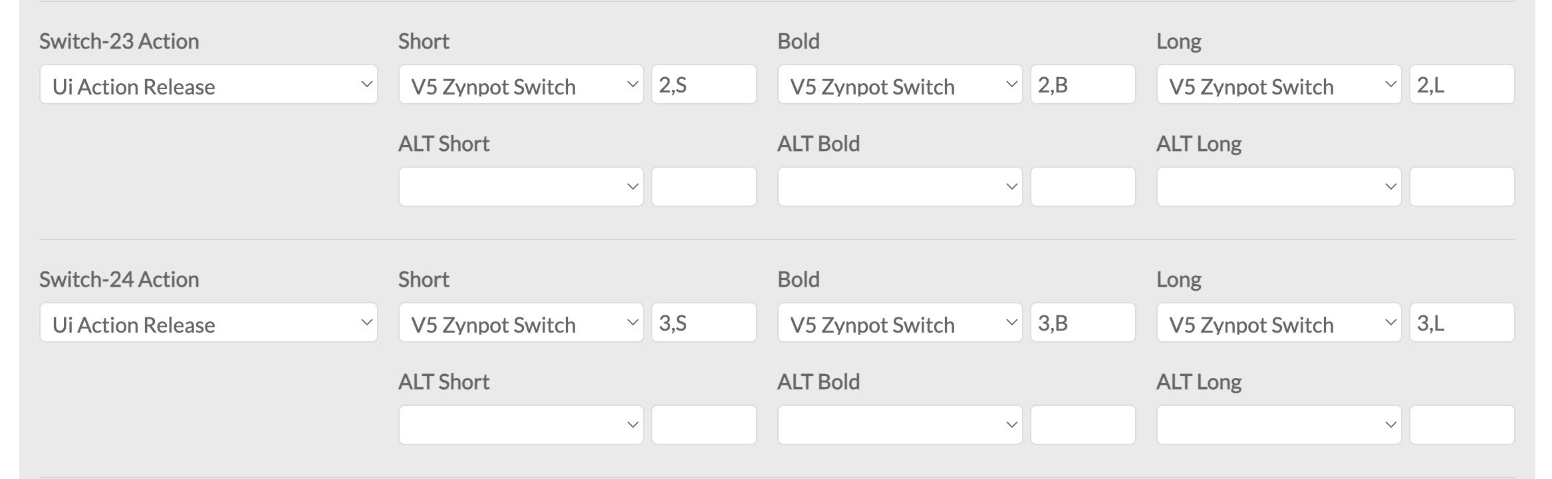
Task: Expand Switch-24 Short action dropdown
Action: [x=521, y=323]
